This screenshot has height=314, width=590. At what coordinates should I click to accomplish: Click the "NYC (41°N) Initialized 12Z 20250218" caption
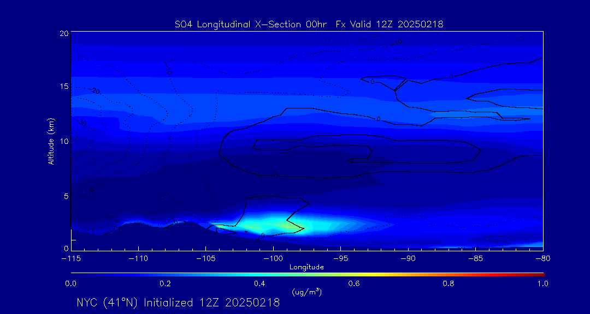pos(178,303)
